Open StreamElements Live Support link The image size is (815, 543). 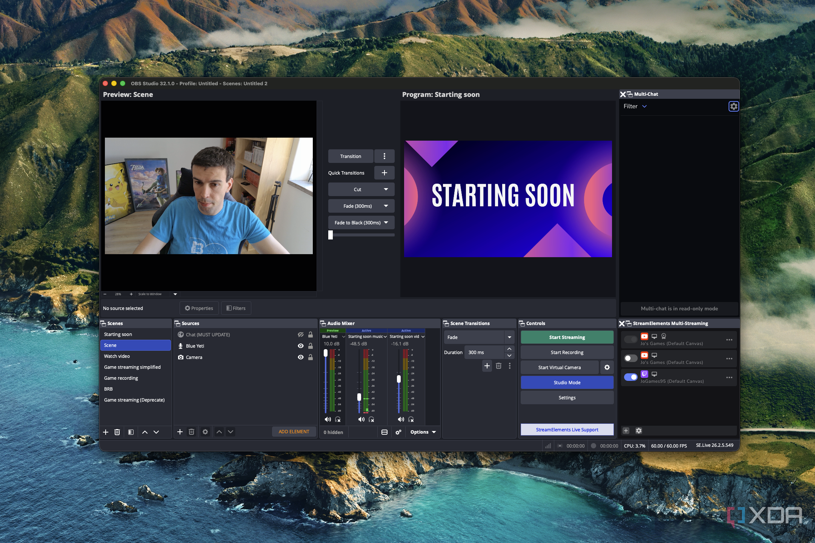[567, 429]
